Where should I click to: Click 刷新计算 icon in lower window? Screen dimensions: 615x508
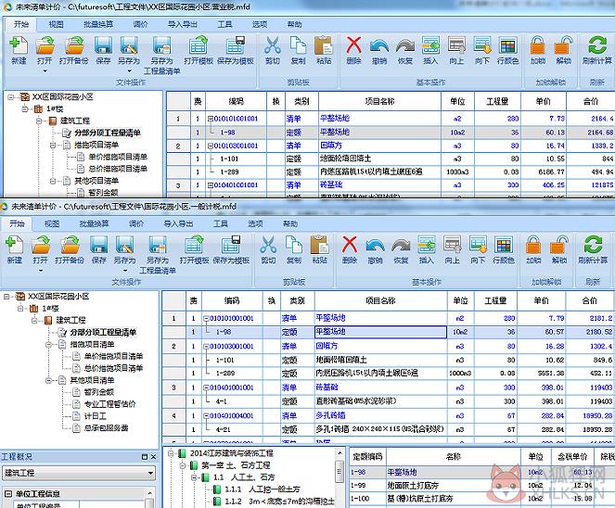pyautogui.click(x=593, y=245)
